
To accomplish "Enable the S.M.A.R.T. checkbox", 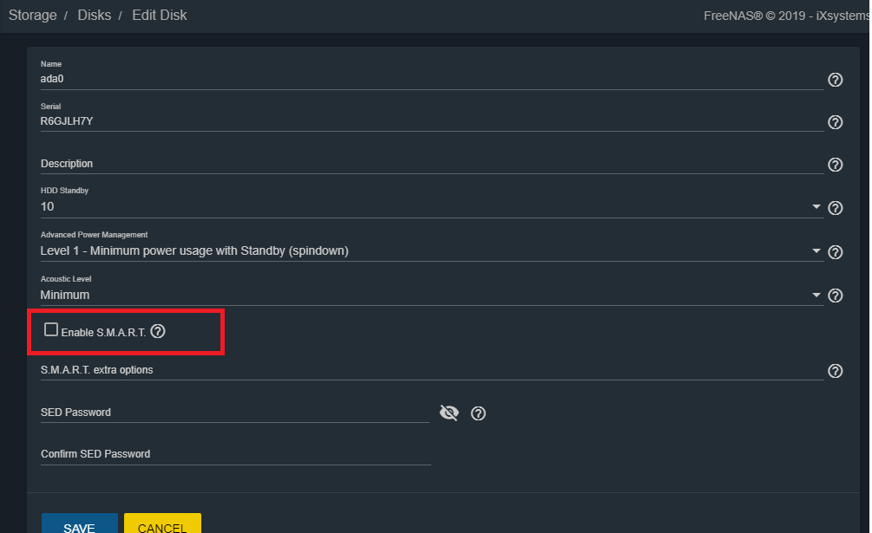I will point(51,329).
